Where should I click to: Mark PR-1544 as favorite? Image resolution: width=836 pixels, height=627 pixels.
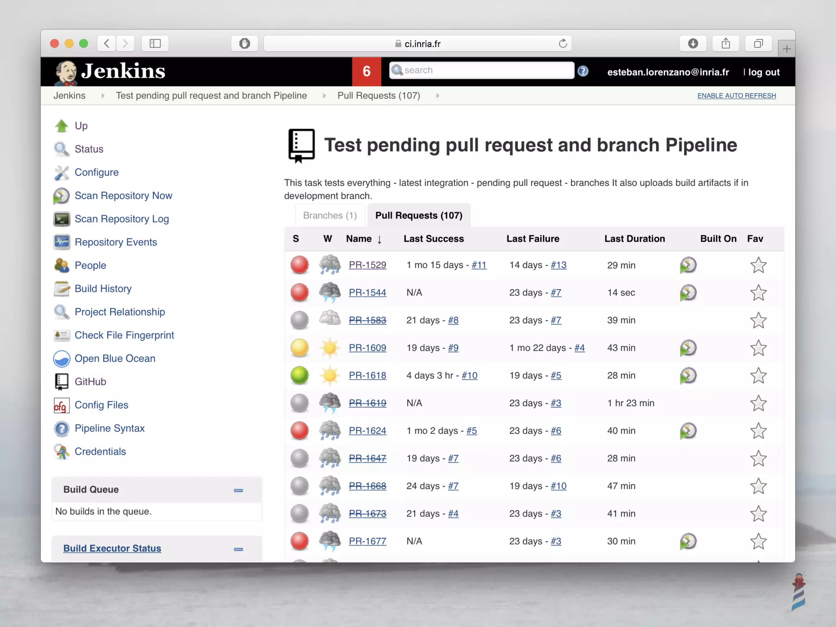[x=758, y=293]
